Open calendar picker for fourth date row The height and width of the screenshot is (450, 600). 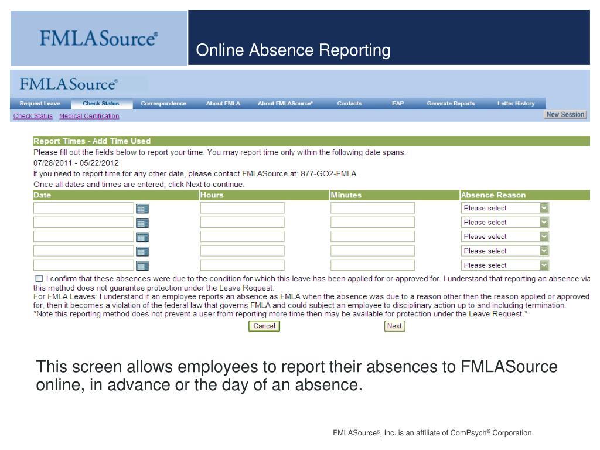(x=142, y=251)
